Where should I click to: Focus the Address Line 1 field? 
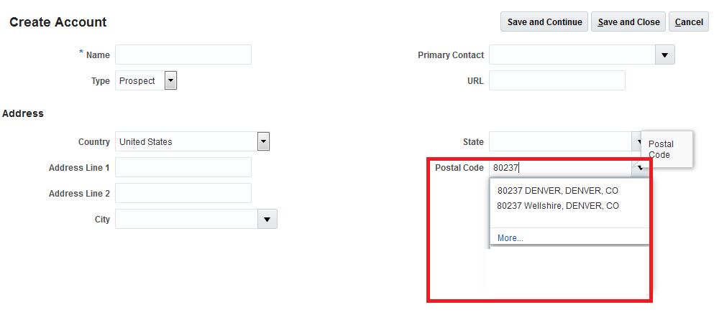tap(183, 167)
